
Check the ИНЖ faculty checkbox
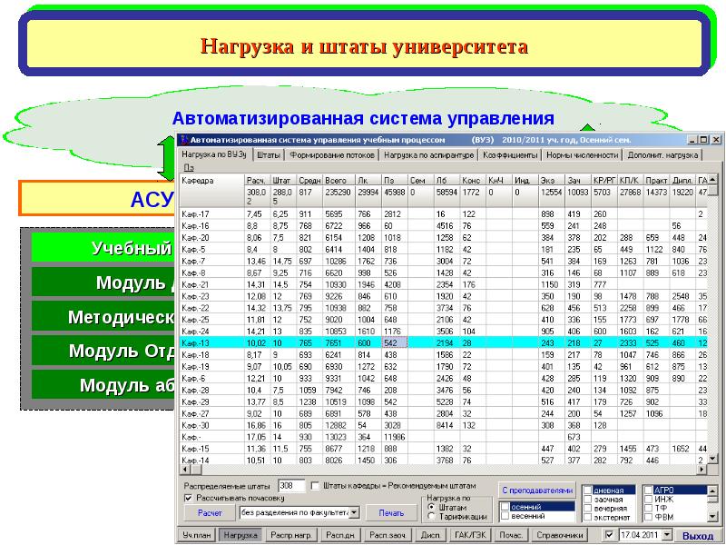(647, 499)
